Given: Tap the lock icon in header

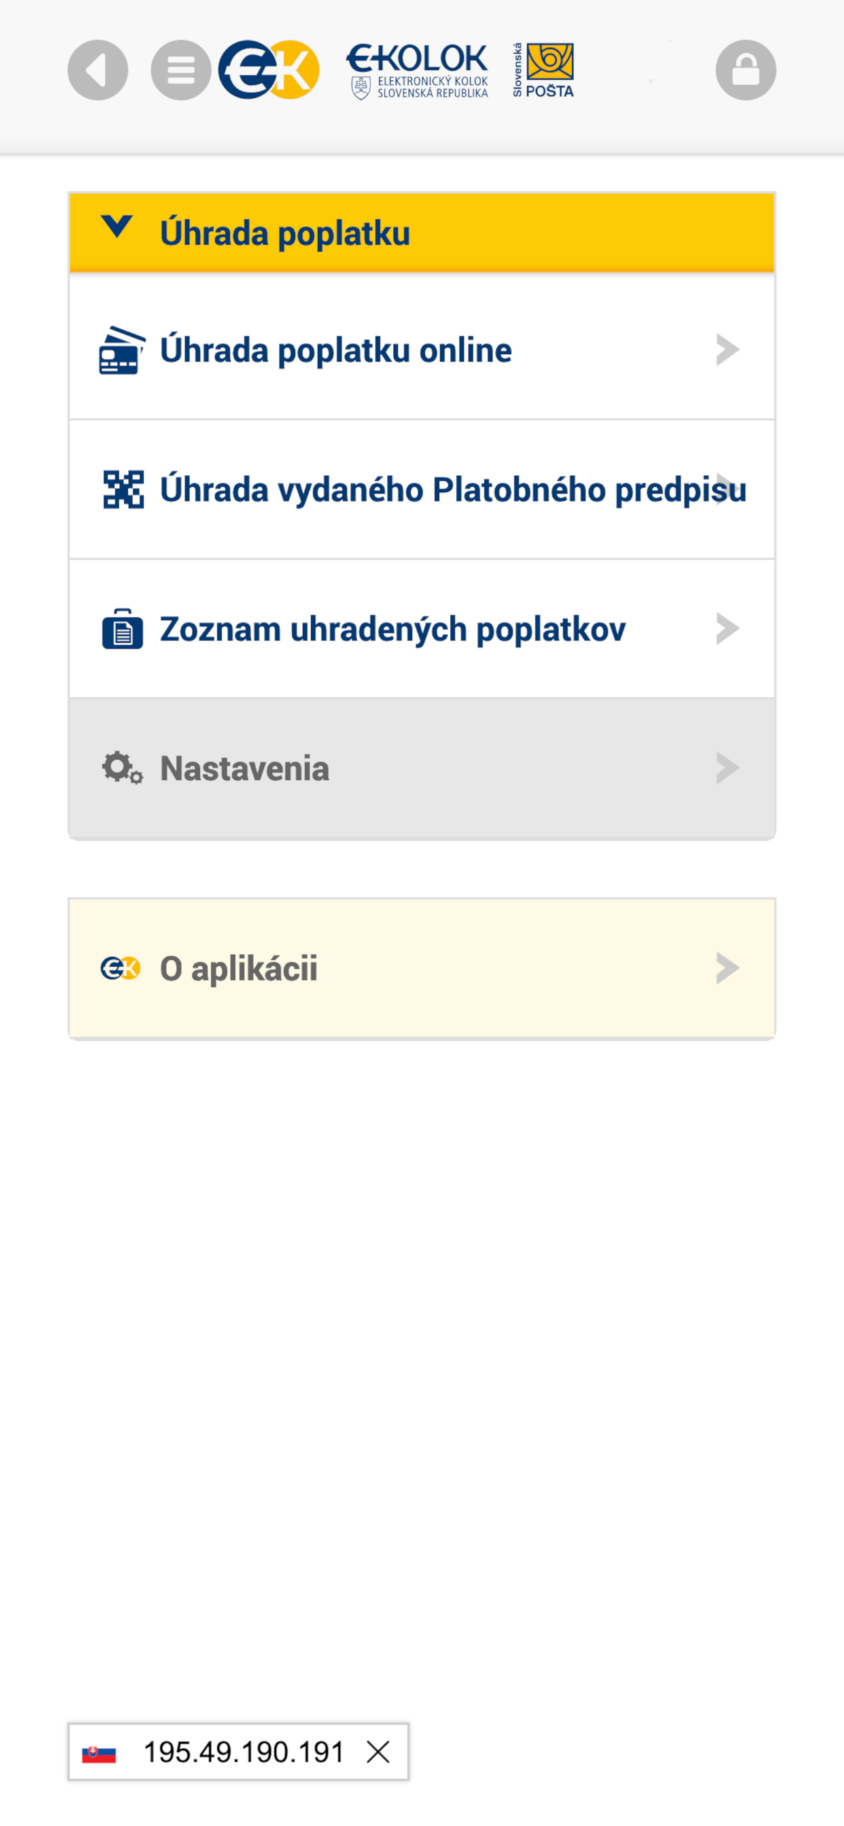Looking at the screenshot, I should 745,70.
